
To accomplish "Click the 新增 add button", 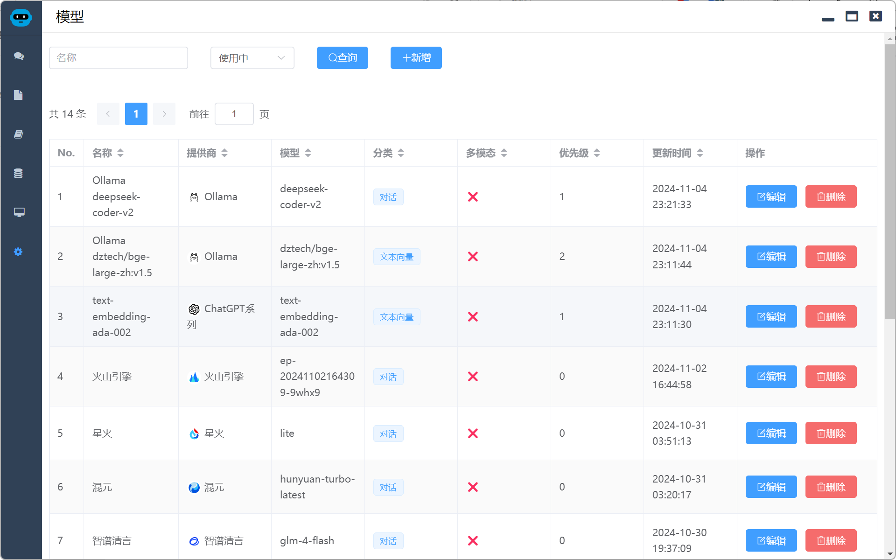I will coord(416,58).
